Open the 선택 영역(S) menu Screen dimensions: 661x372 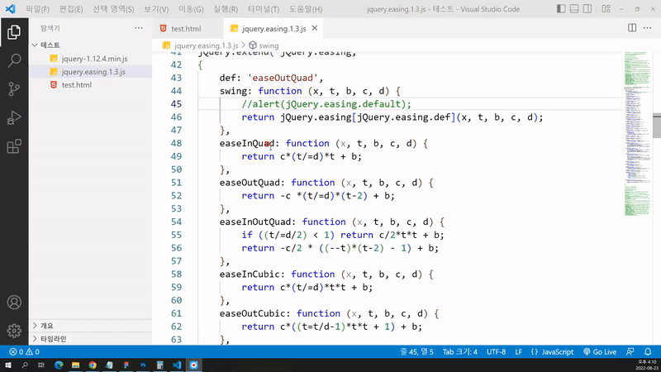coord(113,9)
